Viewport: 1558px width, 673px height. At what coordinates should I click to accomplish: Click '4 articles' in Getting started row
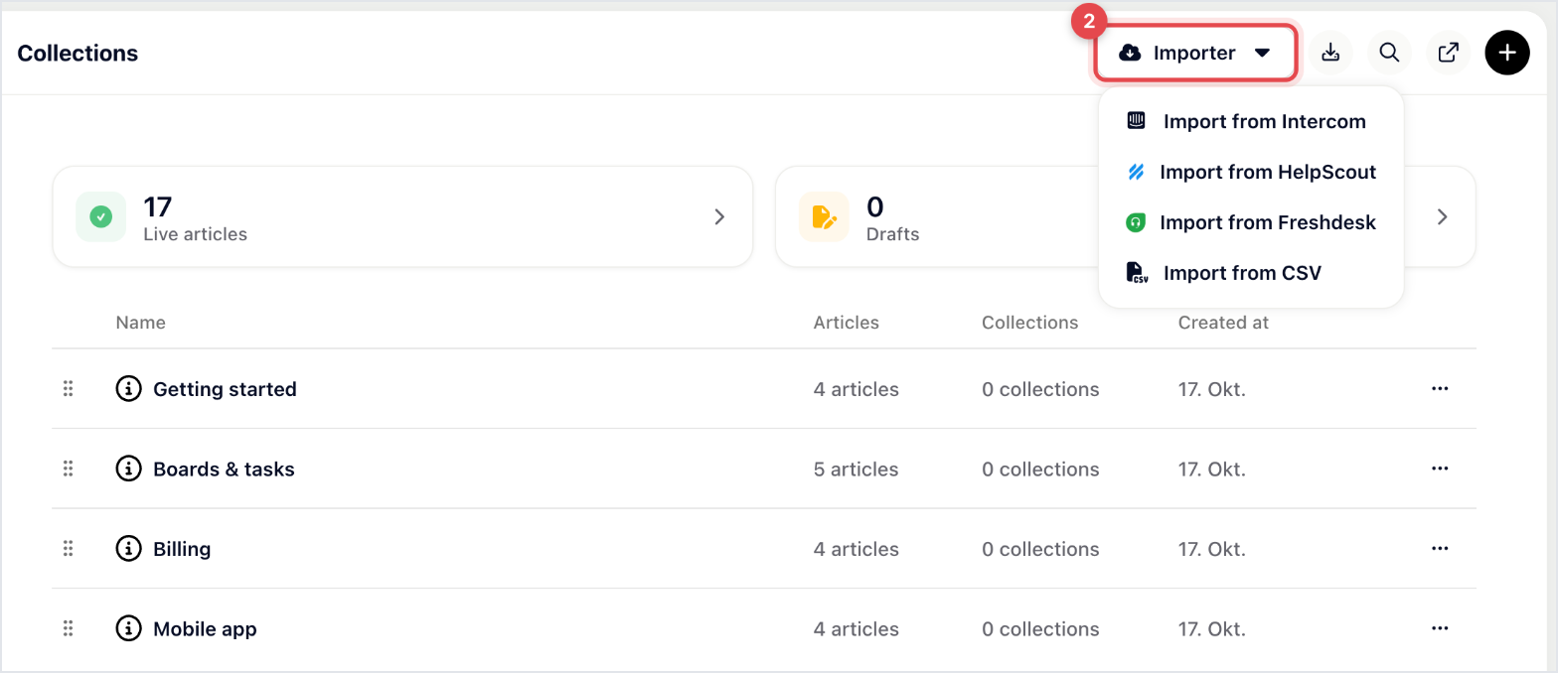tap(856, 389)
